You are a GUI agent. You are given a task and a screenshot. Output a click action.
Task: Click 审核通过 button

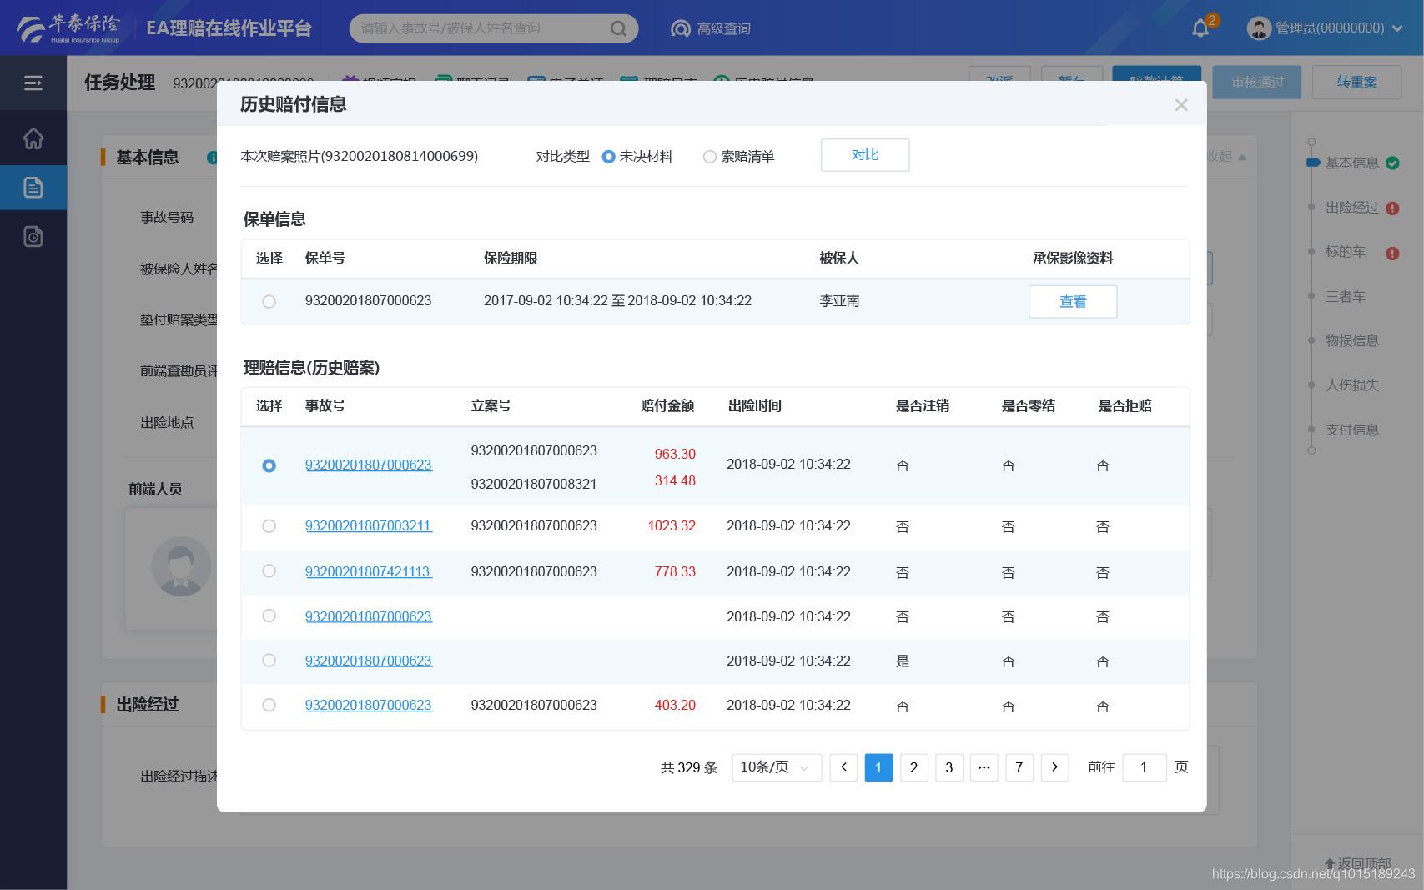(x=1257, y=83)
